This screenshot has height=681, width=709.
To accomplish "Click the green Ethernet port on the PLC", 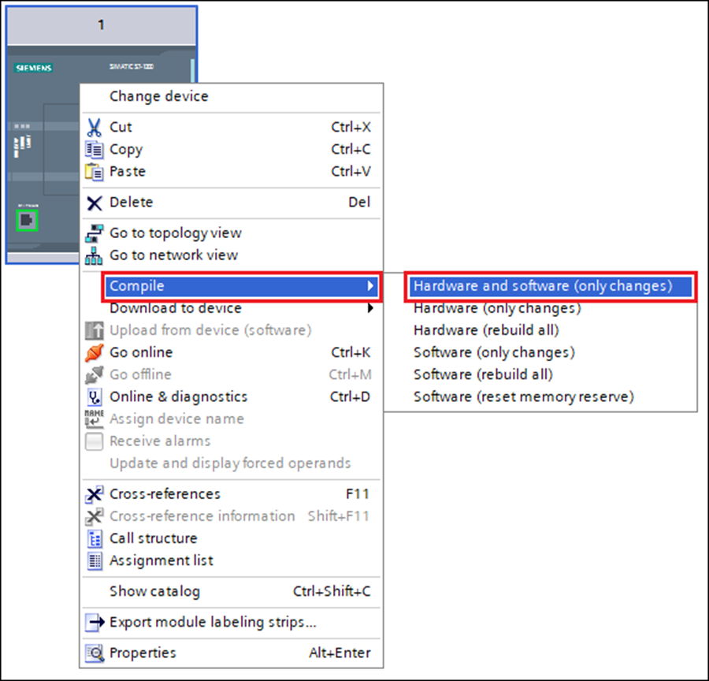I will pyautogui.click(x=26, y=221).
